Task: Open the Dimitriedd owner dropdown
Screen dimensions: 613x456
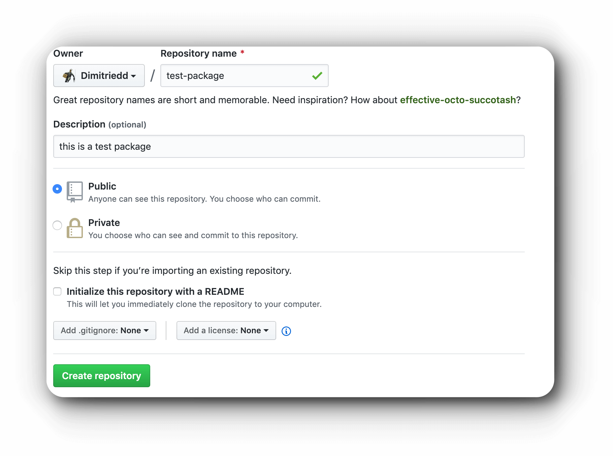Action: [x=99, y=76]
